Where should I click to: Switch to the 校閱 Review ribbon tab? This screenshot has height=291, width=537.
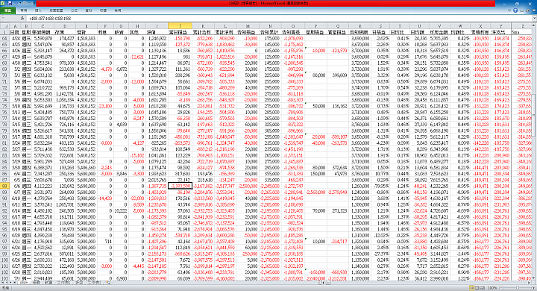[x=104, y=10]
